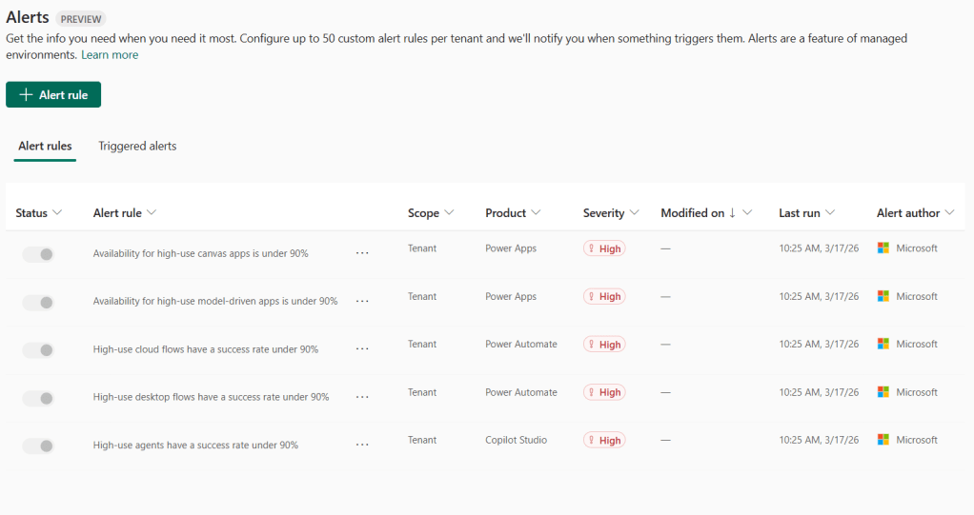Follow the Learn more link

(x=110, y=55)
